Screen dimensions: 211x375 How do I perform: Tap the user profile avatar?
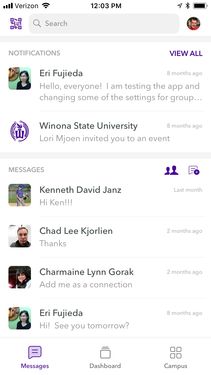pos(194,24)
